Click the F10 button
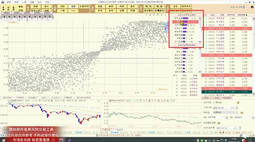This screenshot has width=255, height=142. pyautogui.click(x=73, y=11)
